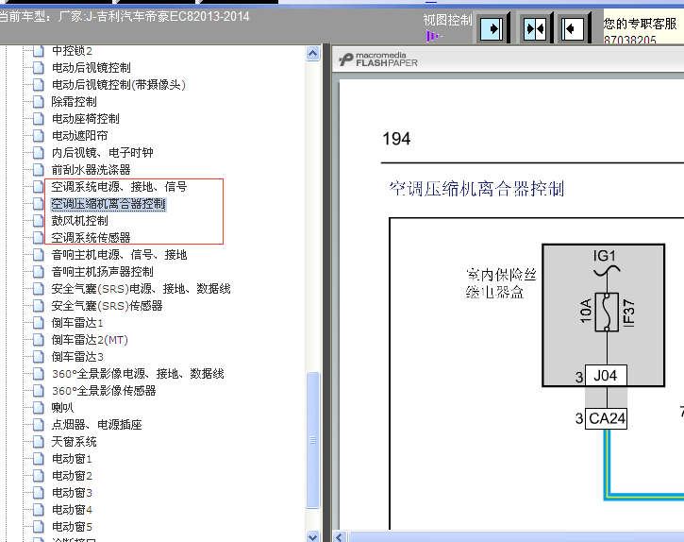Image resolution: width=684 pixels, height=542 pixels.
Task: Click the IF37 fuse symbol in diagram
Action: click(x=607, y=312)
